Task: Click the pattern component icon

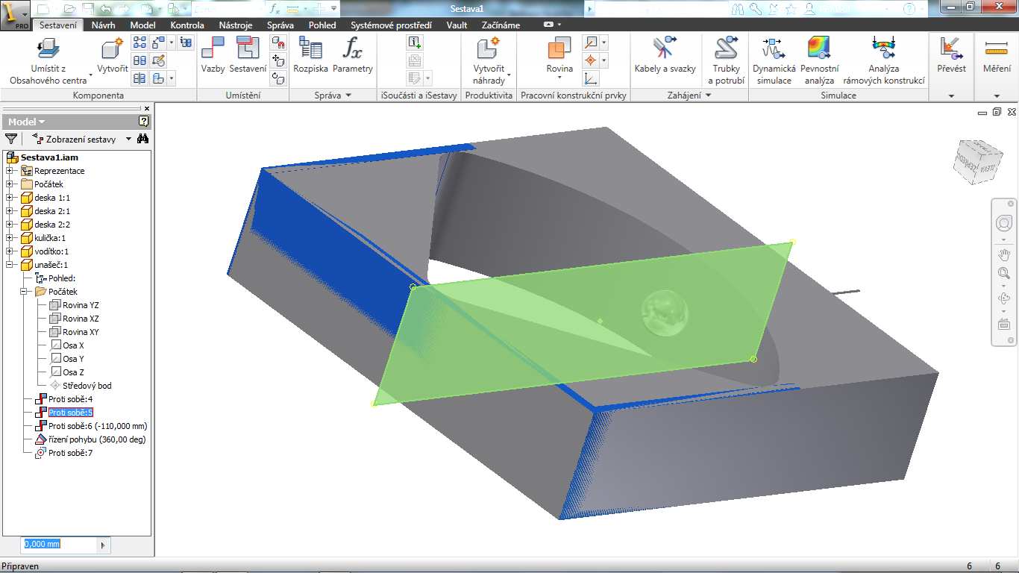Action: tap(139, 43)
